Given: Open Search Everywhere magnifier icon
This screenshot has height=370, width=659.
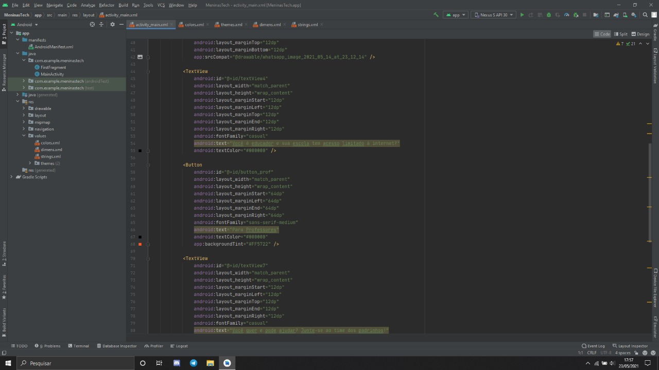Looking at the screenshot, I should pyautogui.click(x=645, y=15).
